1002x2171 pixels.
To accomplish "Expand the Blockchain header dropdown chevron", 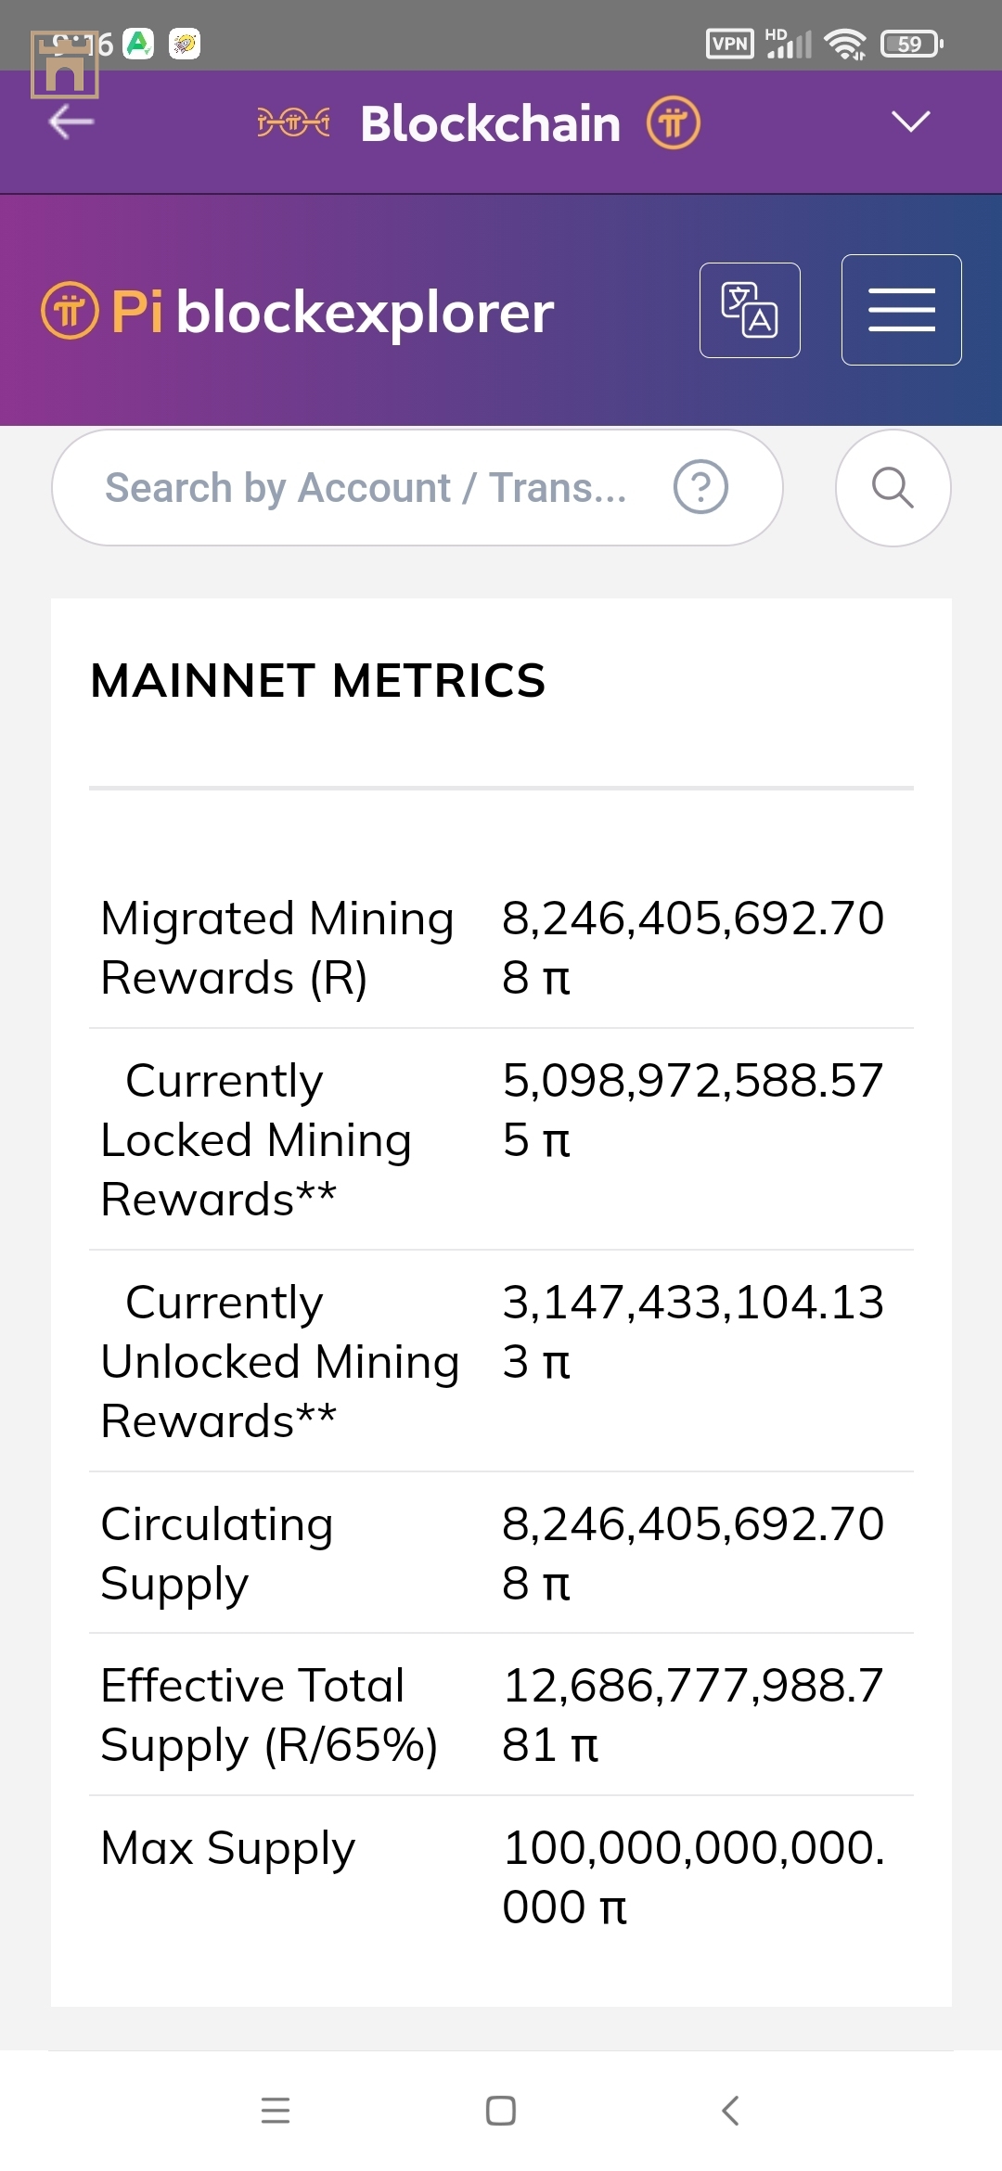I will pyautogui.click(x=910, y=122).
